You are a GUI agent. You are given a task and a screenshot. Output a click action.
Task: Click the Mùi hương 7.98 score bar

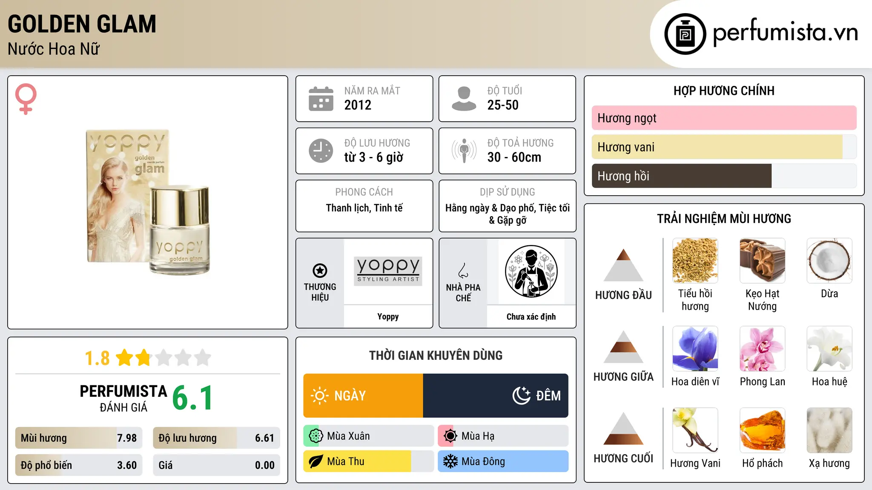click(x=79, y=438)
